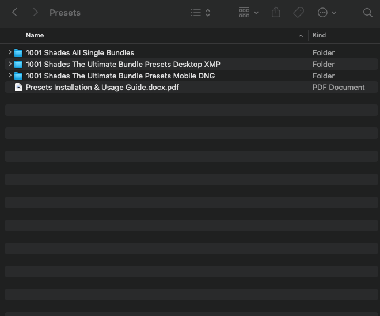380x316 pixels.
Task: Sort files by Kind column header
Action: point(319,35)
